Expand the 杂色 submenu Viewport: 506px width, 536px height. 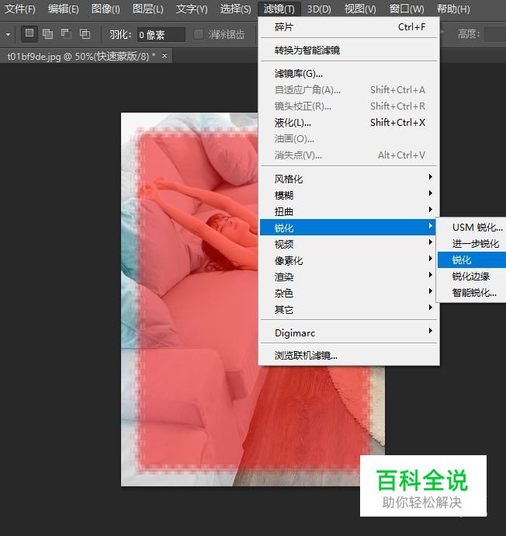[348, 293]
